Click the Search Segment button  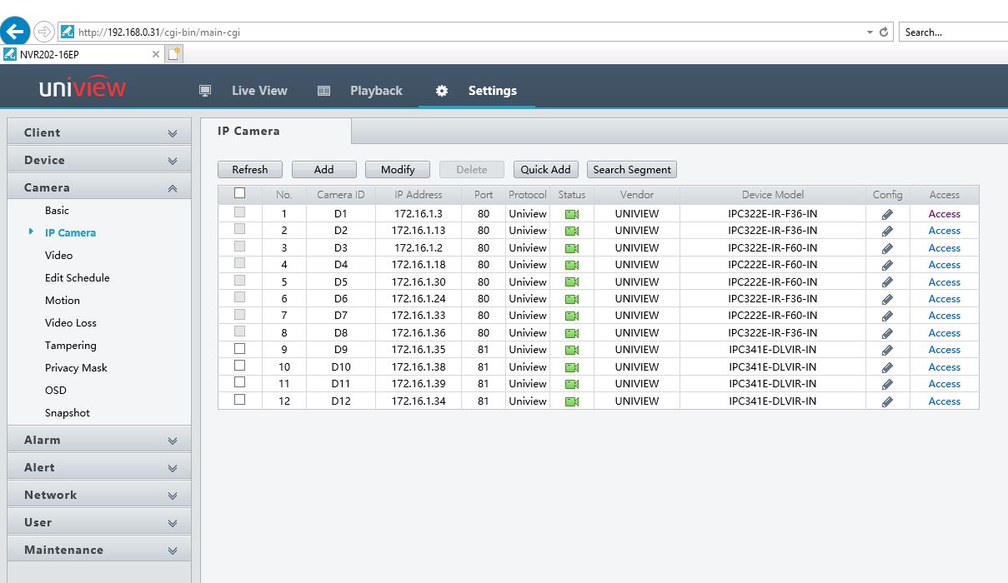pyautogui.click(x=632, y=169)
